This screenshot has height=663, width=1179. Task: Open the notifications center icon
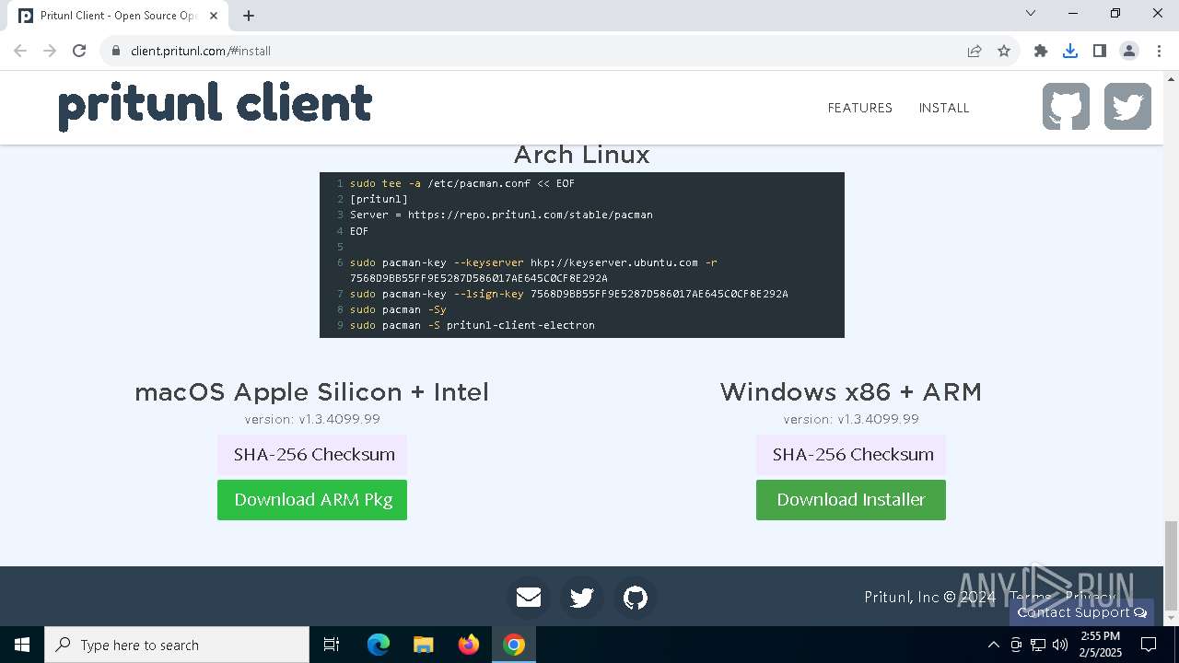pyautogui.click(x=1149, y=645)
